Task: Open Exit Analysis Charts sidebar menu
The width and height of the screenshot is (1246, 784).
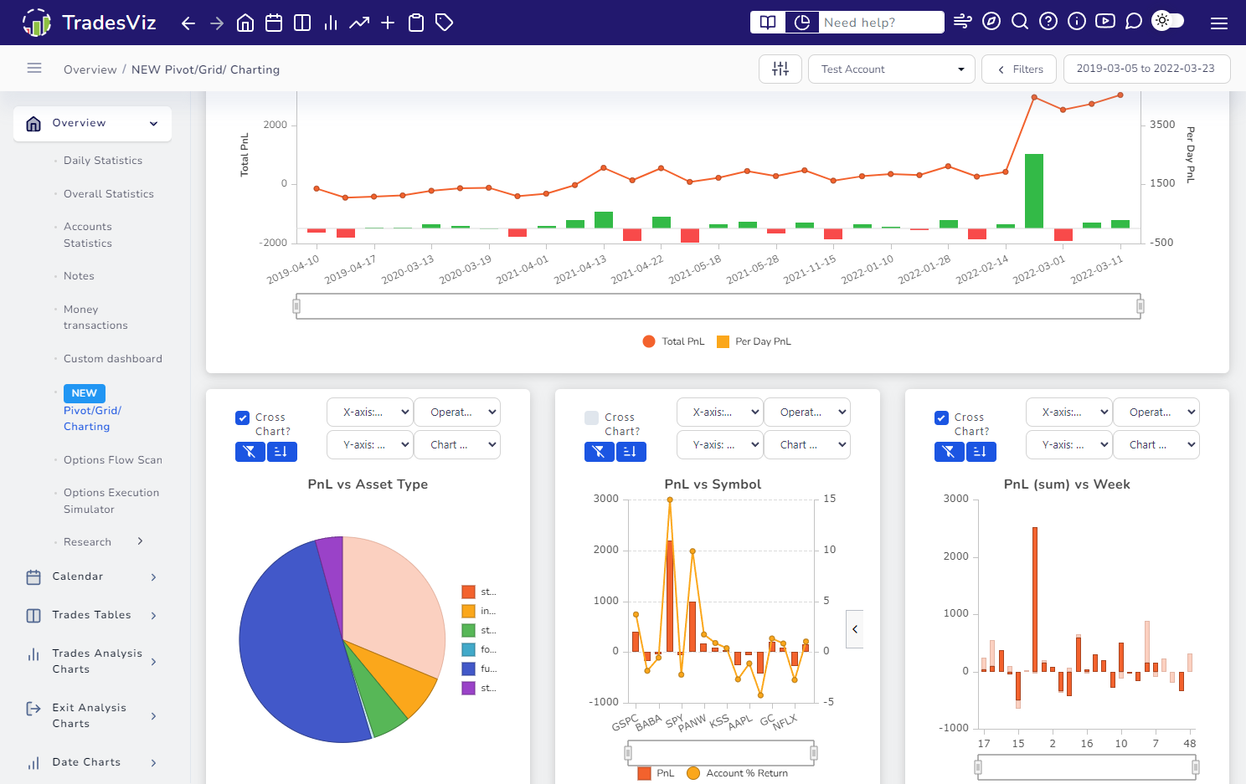Action: coord(92,715)
